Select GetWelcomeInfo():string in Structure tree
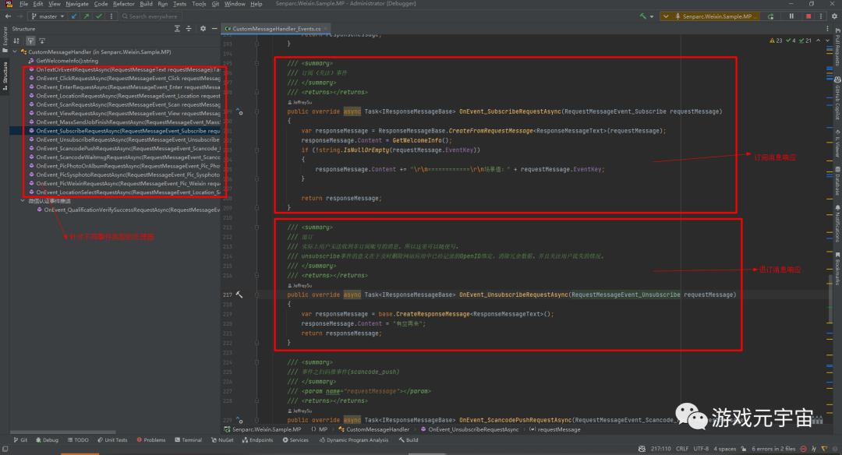 (x=66, y=61)
